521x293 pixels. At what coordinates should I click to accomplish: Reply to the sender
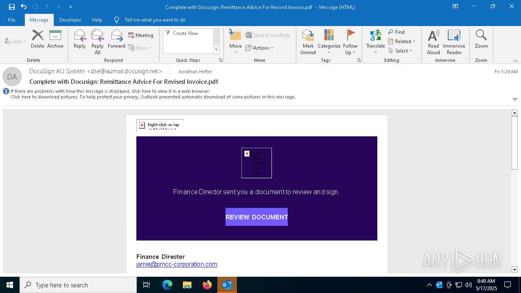[80, 39]
